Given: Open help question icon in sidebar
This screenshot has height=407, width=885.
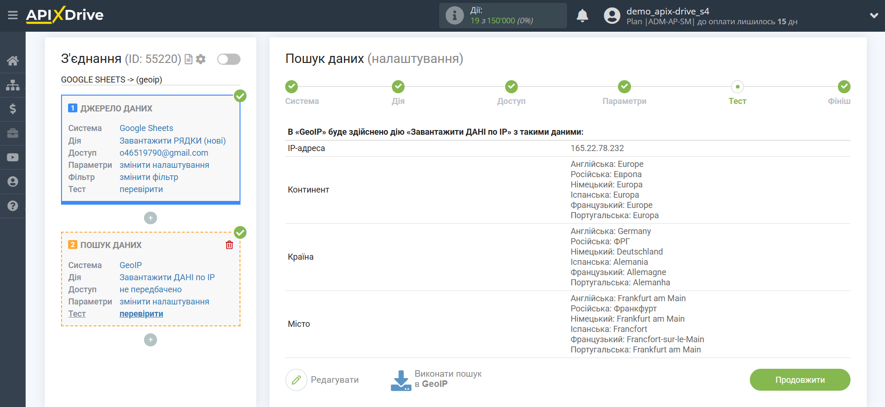Looking at the screenshot, I should tap(13, 206).
